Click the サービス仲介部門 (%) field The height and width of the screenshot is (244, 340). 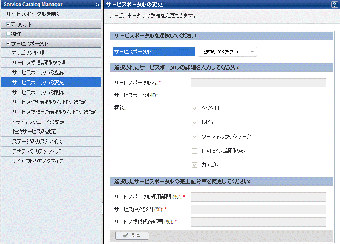click(258, 209)
